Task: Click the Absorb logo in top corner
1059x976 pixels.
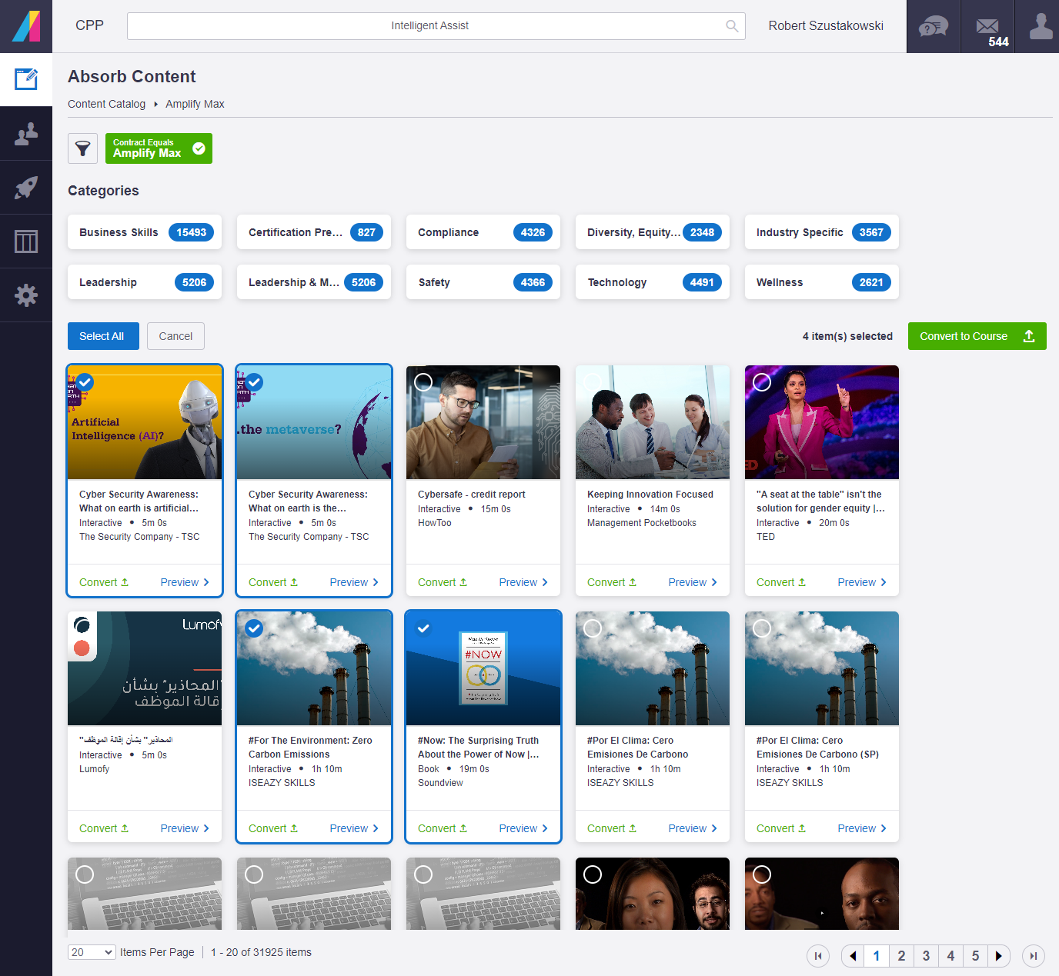Action: [x=26, y=26]
